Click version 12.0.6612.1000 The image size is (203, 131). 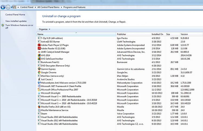[x=188, y=90]
